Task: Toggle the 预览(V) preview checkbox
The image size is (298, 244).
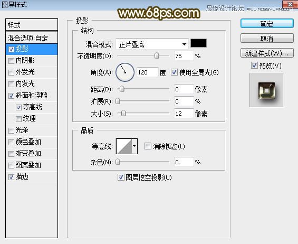Action: click(x=254, y=65)
